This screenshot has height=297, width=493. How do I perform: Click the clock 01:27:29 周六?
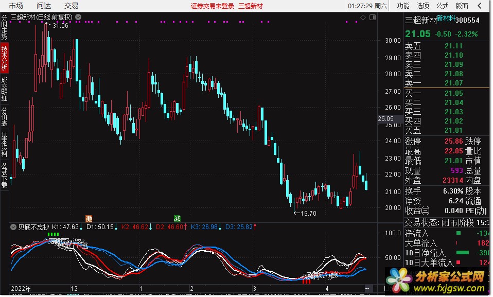click(x=367, y=6)
